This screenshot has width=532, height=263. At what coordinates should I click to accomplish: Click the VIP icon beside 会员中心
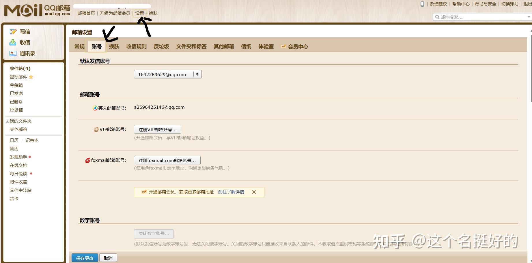pyautogui.click(x=283, y=46)
